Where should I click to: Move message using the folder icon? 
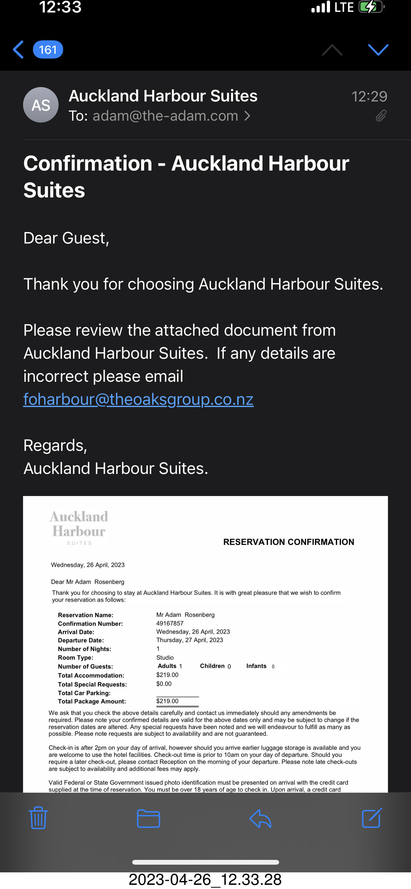tap(149, 818)
